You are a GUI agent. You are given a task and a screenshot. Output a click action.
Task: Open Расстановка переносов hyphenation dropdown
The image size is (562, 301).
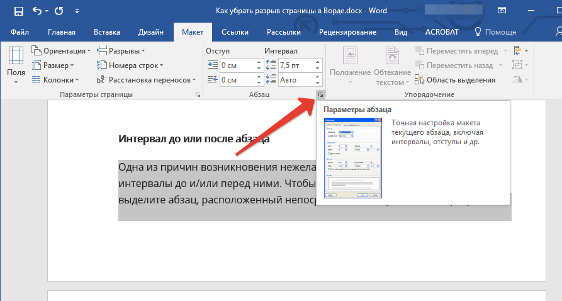click(146, 79)
